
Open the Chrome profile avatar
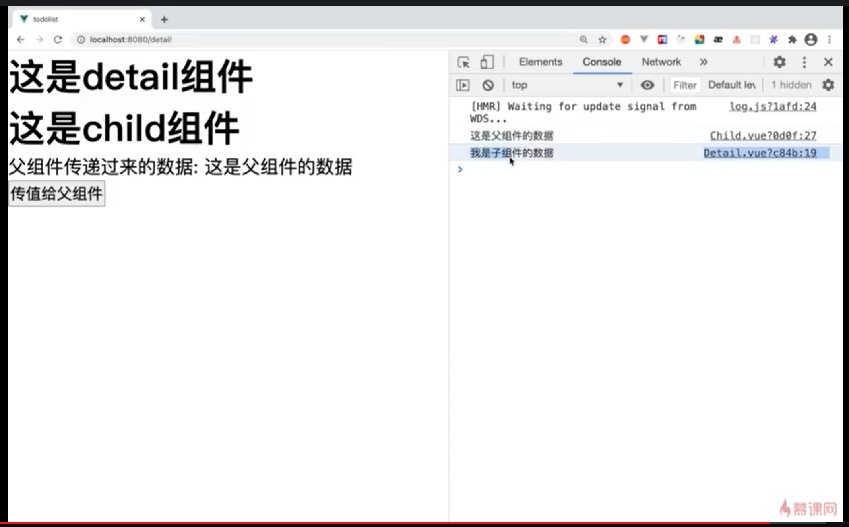pyautogui.click(x=811, y=40)
